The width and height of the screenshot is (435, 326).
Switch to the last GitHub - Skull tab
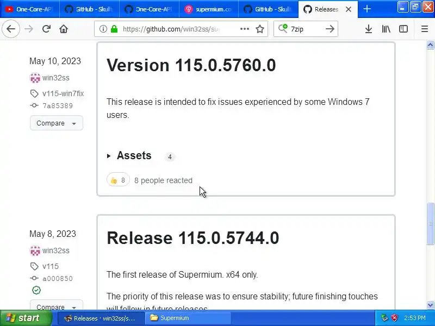pyautogui.click(x=268, y=9)
